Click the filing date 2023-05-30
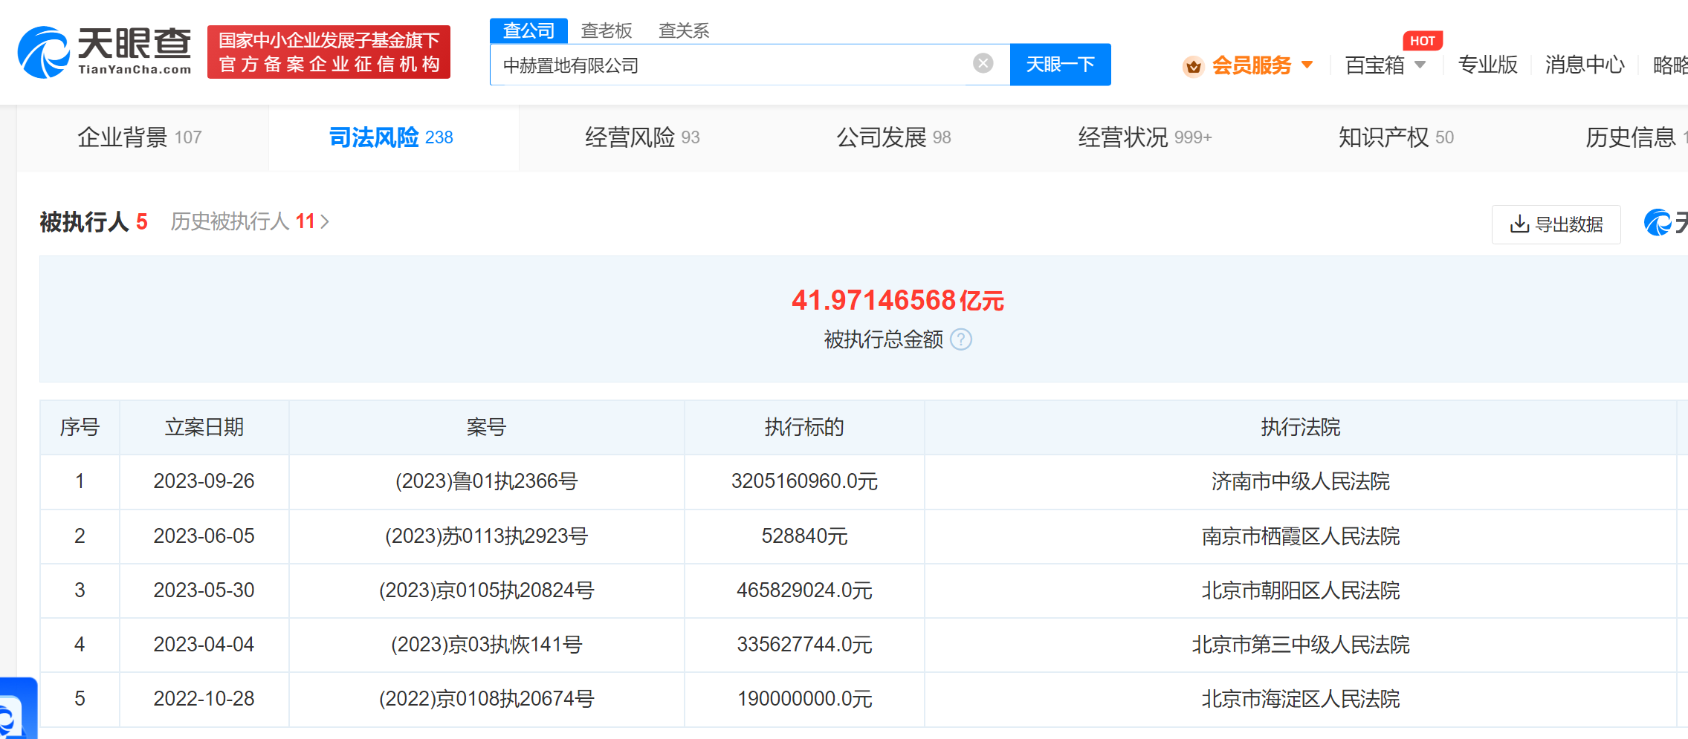The width and height of the screenshot is (1688, 739). (x=204, y=590)
